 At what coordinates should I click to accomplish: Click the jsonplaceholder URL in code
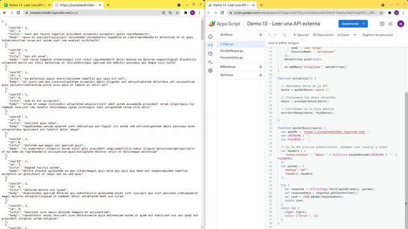pos(335,132)
